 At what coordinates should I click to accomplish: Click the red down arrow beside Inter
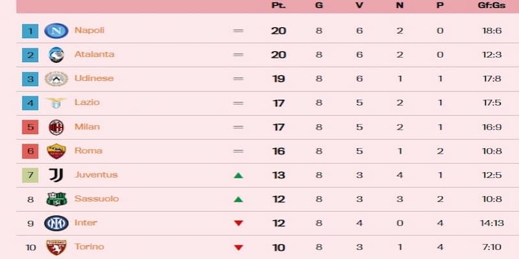click(x=238, y=223)
